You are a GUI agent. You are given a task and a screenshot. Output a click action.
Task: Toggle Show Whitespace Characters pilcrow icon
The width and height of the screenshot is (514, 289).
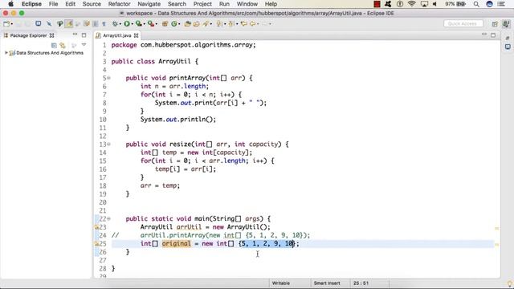[x=104, y=23]
